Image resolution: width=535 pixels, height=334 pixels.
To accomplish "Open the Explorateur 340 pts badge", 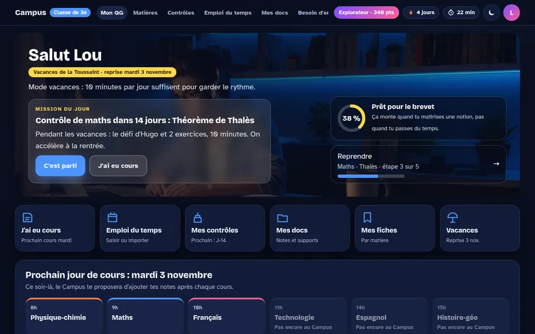I will [366, 13].
